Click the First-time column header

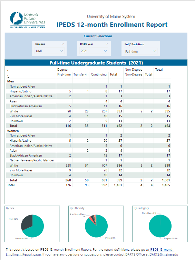coord(64,74)
